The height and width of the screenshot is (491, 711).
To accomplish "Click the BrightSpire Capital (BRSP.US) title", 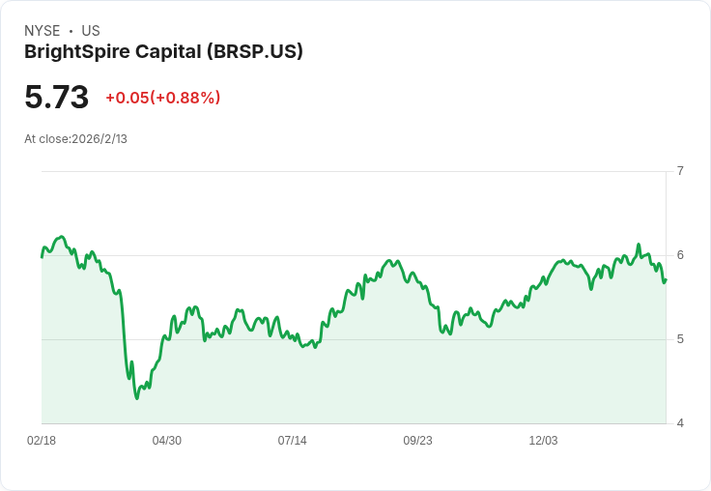I will [163, 52].
